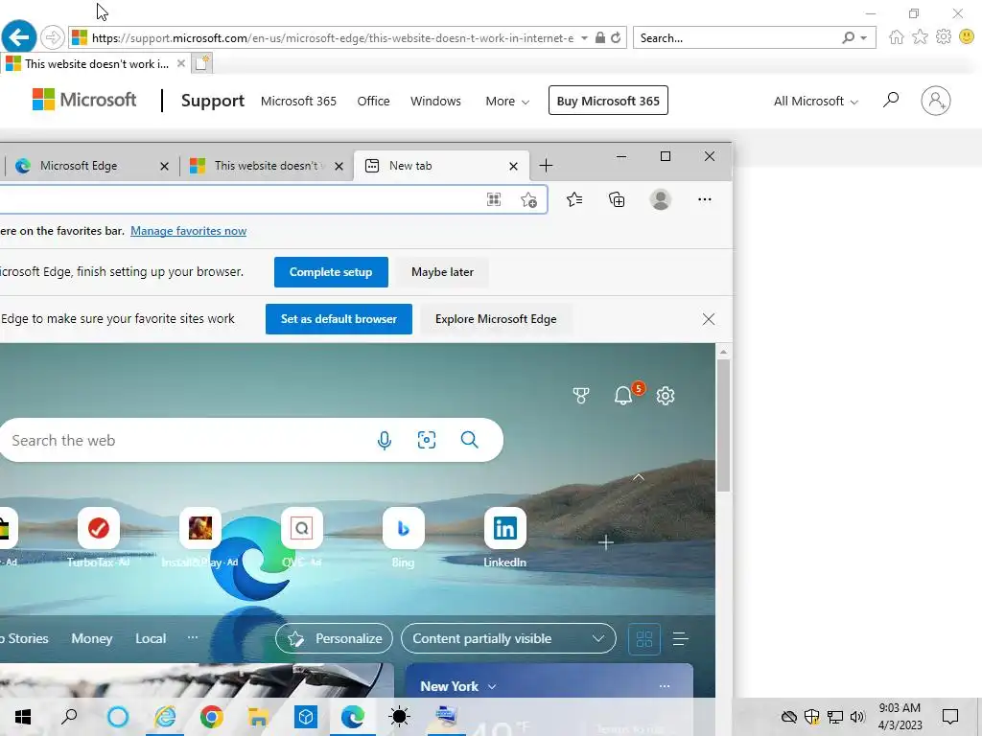
Task: Open Office menu item
Action: pos(373,101)
